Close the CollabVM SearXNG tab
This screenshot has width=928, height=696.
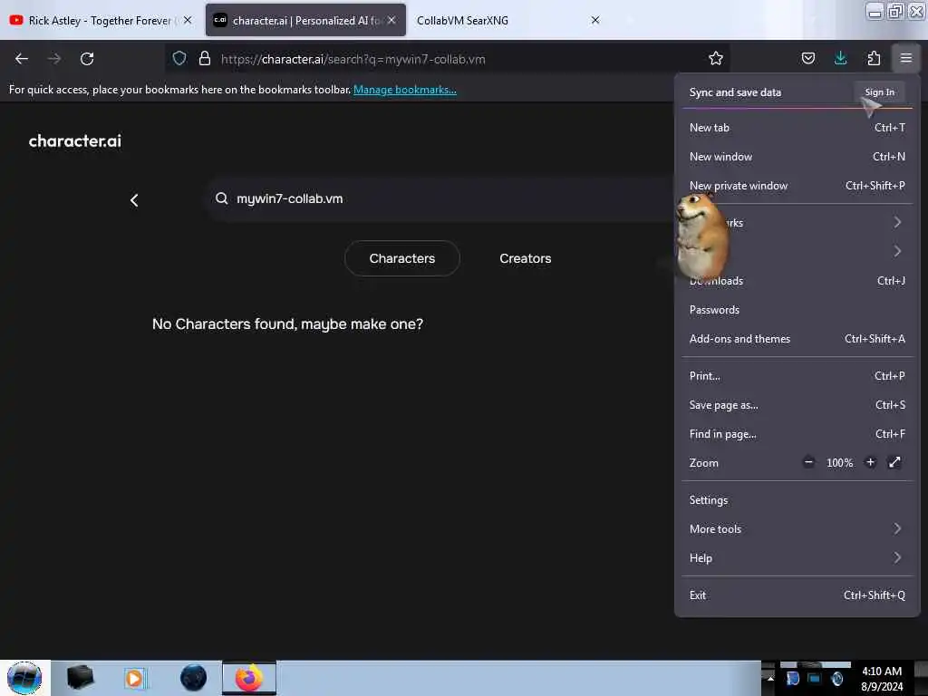coord(595,20)
